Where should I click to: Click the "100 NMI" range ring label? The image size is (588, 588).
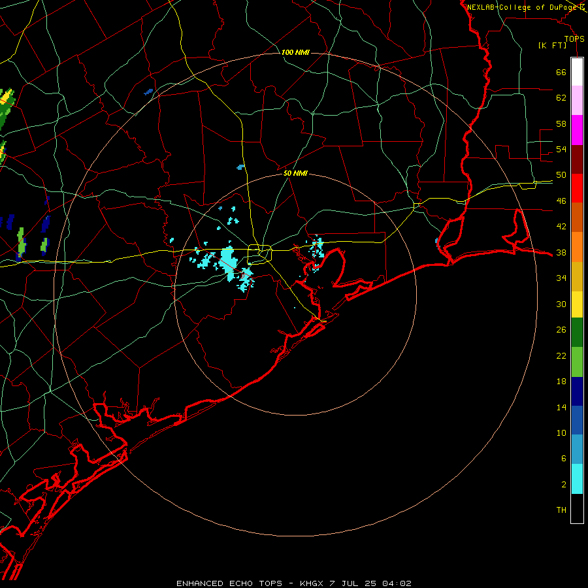point(295,52)
